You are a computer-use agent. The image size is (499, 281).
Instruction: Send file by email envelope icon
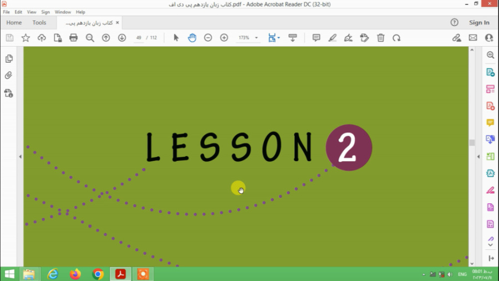473,38
